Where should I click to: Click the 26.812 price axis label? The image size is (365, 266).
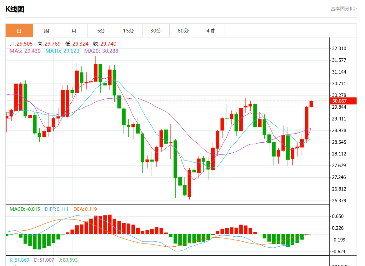(339, 189)
